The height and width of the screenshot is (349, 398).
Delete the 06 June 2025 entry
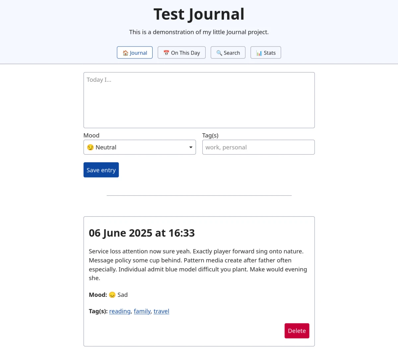click(297, 331)
